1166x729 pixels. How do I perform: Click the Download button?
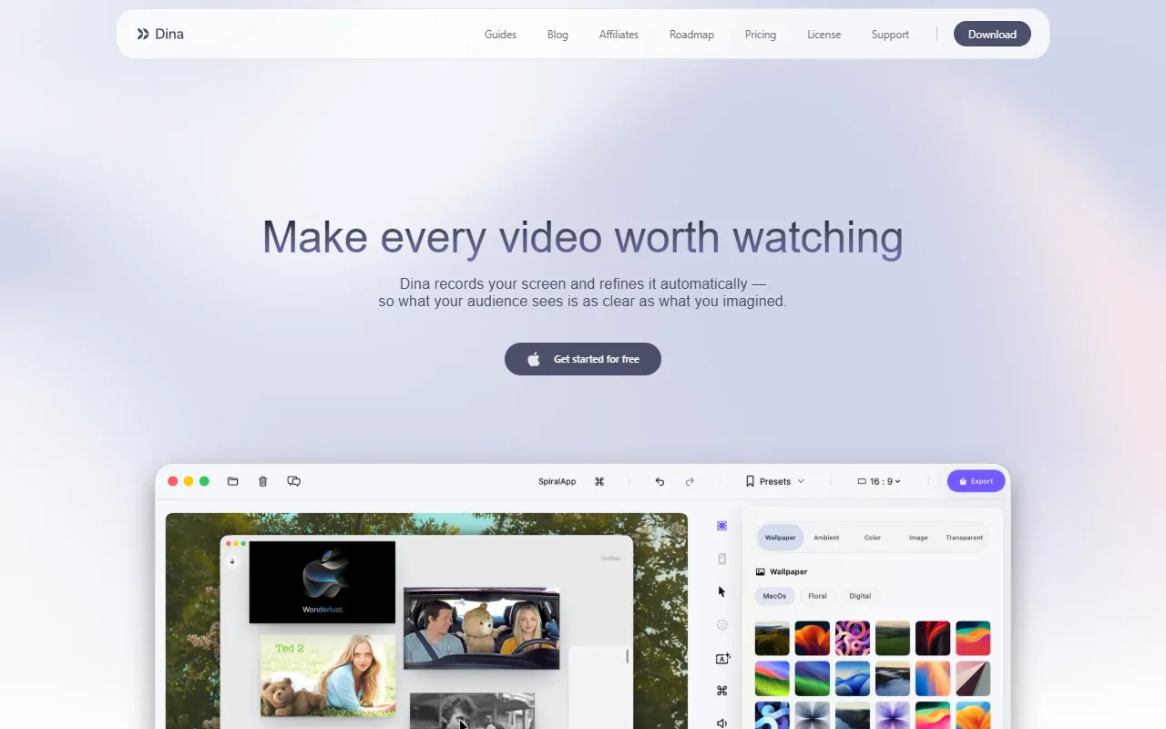(x=992, y=34)
